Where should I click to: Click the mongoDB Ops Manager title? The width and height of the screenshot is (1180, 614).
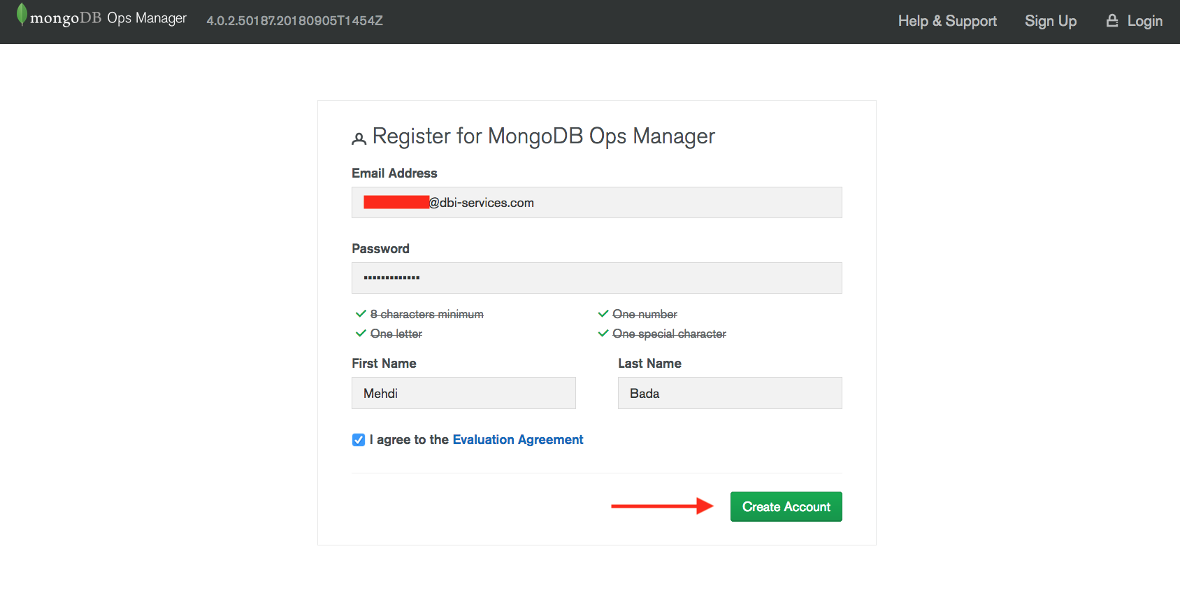pos(108,18)
